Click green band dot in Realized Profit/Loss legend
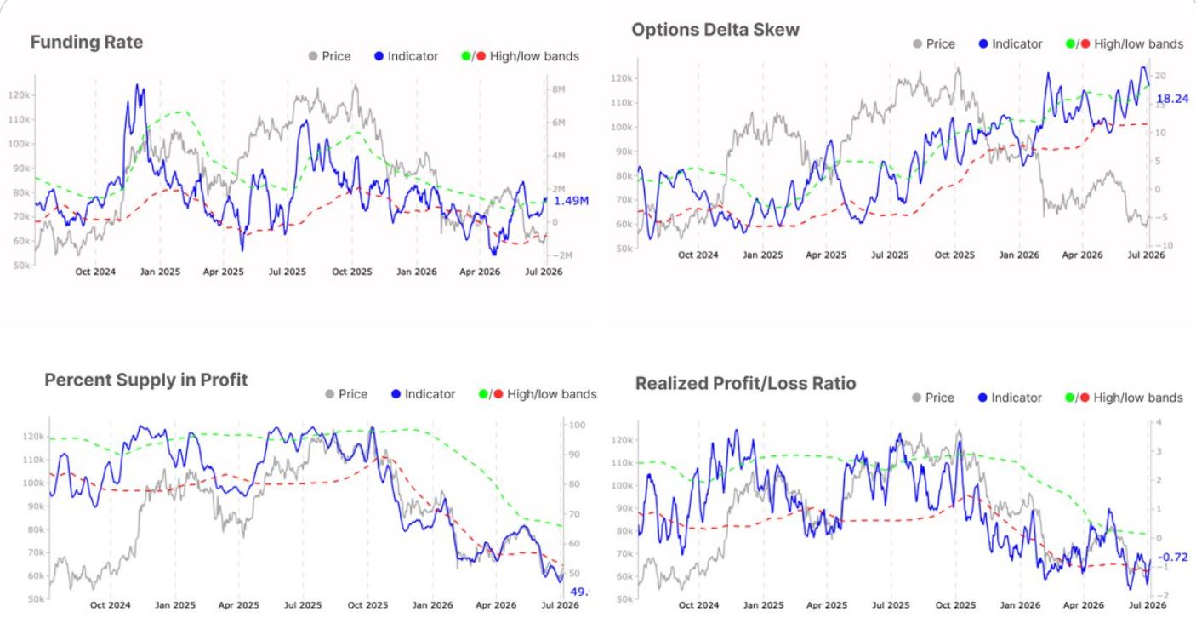The height and width of the screenshot is (635, 1196). tap(1069, 398)
